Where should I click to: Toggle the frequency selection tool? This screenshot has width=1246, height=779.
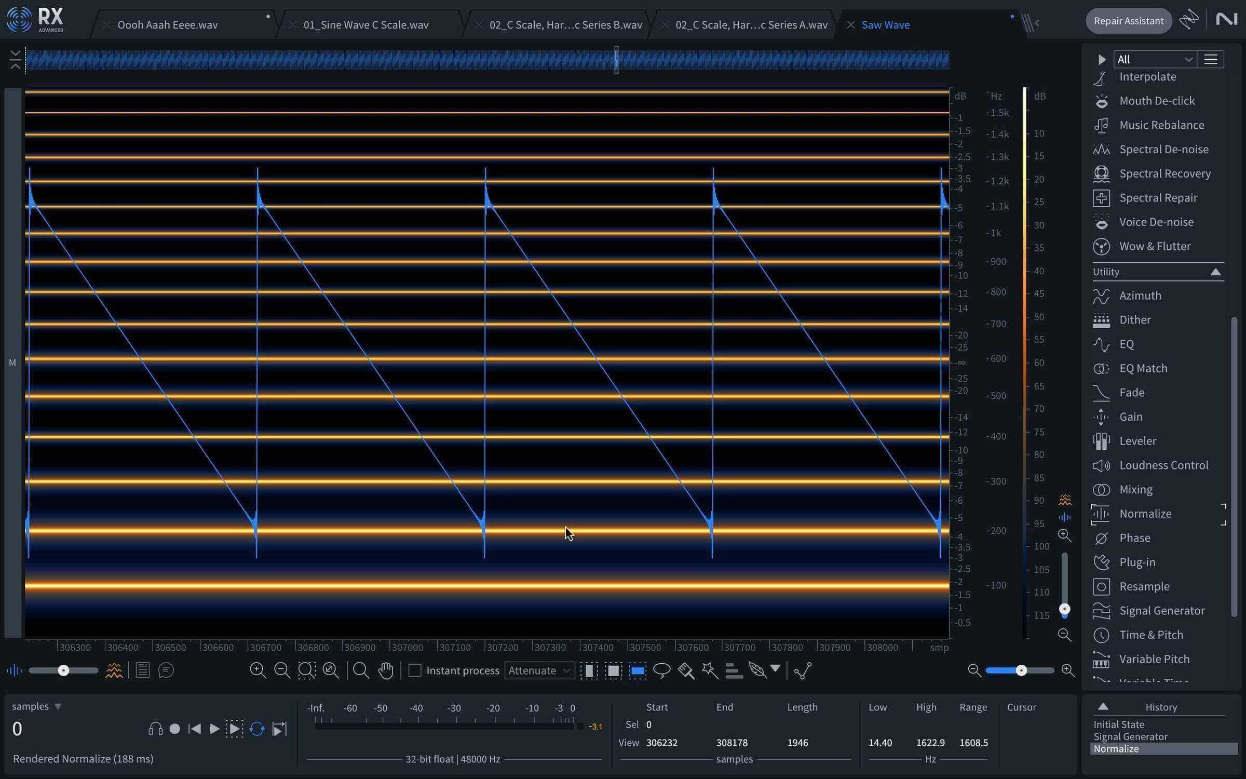[638, 670]
